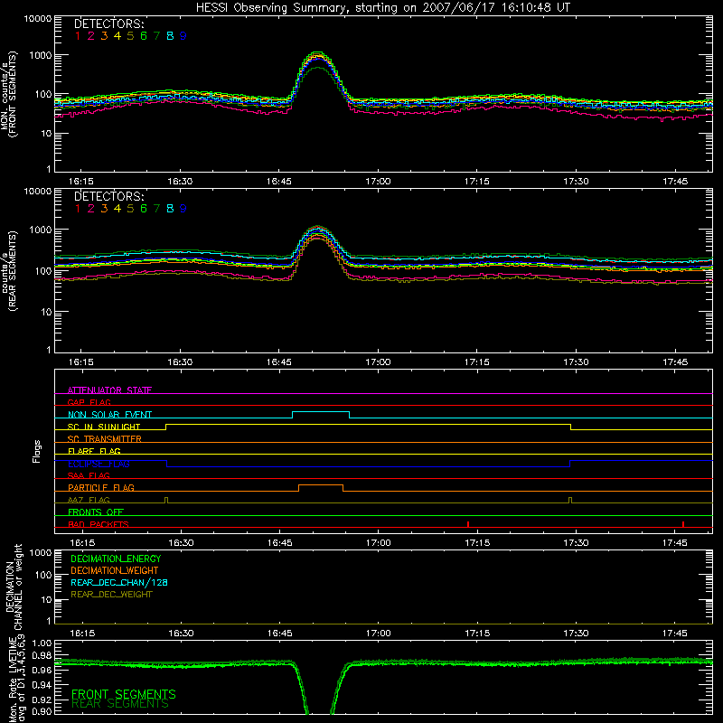This screenshot has height=723, width=723.
Task: Click detector 1 legend number in front-segments plot
Action: coord(78,36)
